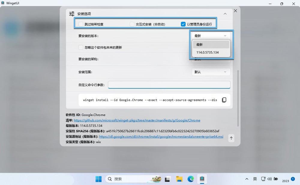This screenshot has width=300, height=185.
Task: Open Task View from taskbar
Action: 167,179
